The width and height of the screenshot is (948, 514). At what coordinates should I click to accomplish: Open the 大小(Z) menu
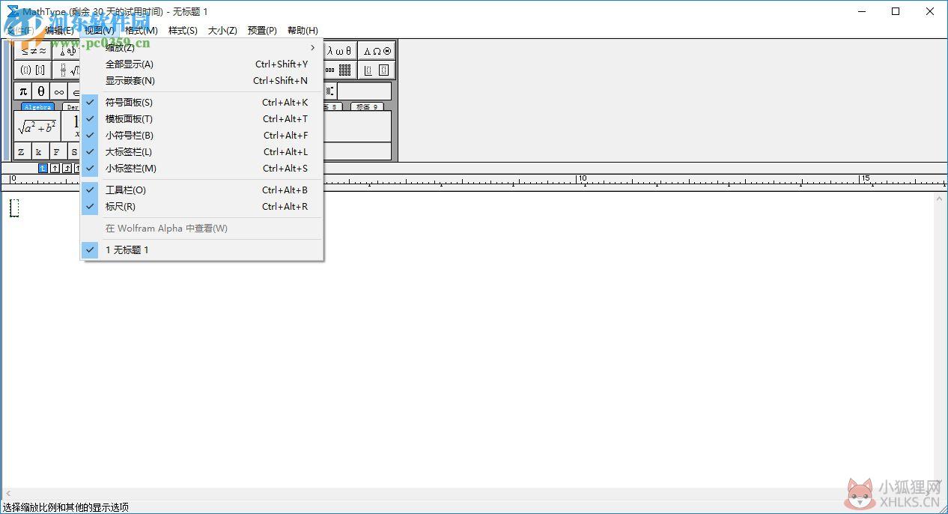pos(222,31)
